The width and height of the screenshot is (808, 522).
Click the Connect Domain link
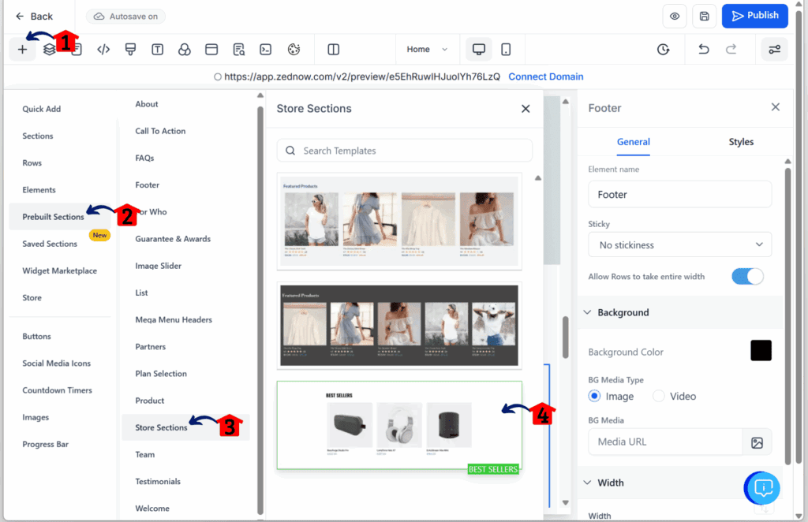coord(546,76)
